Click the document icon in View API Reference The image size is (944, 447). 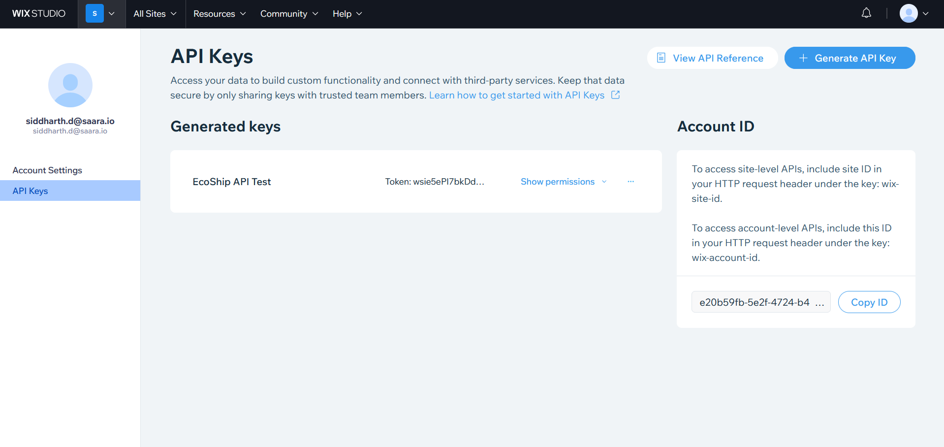[x=661, y=58]
